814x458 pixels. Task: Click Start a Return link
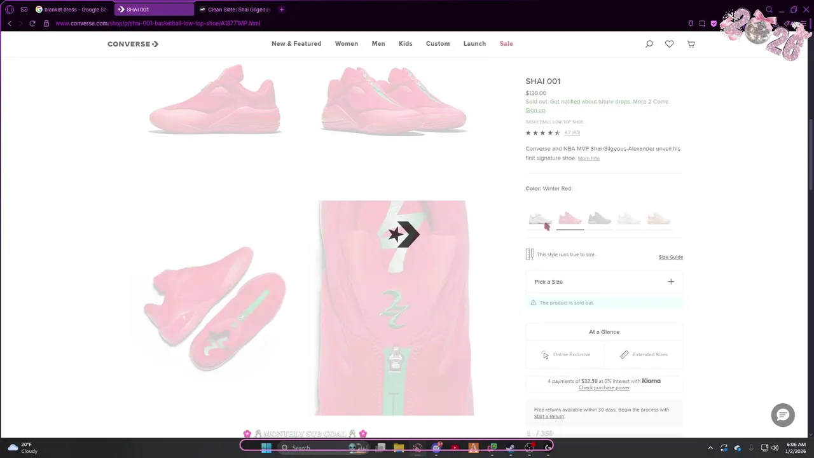(x=549, y=417)
